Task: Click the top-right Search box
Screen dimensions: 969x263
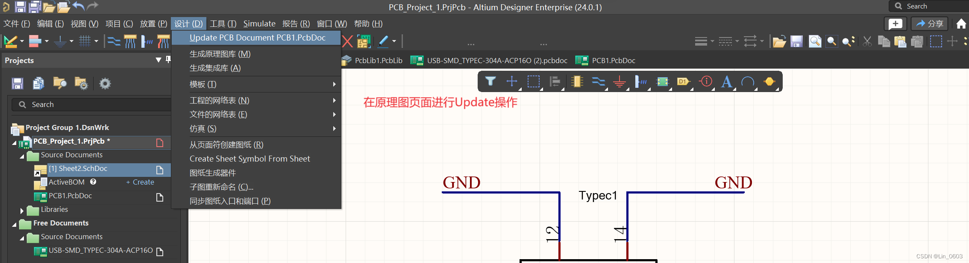Action: tap(929, 6)
